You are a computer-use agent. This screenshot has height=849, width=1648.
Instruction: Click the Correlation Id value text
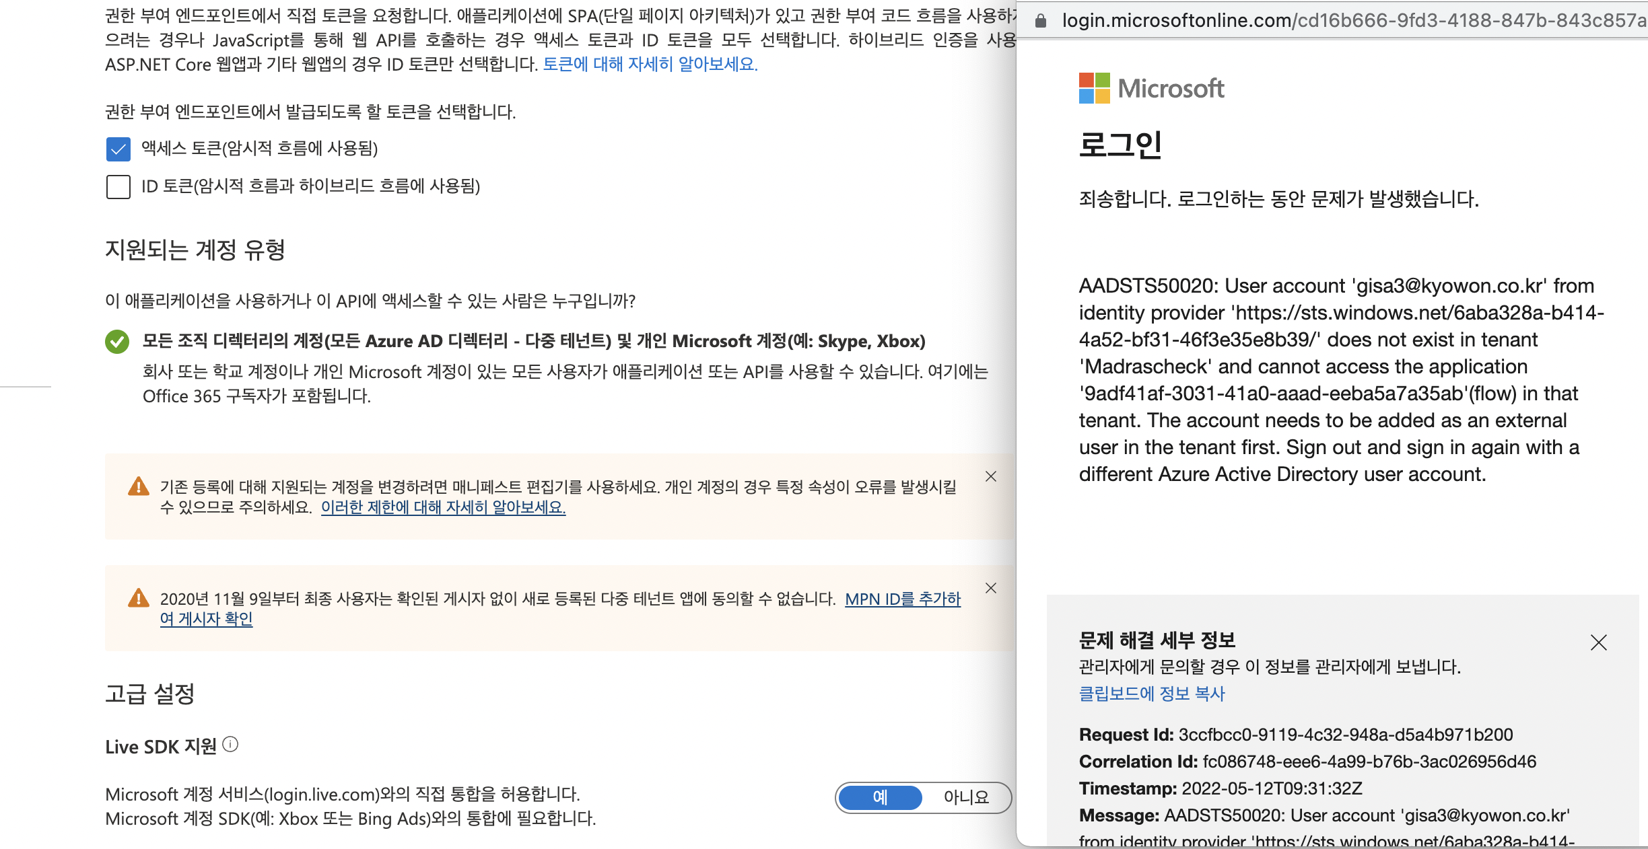click(x=1369, y=762)
